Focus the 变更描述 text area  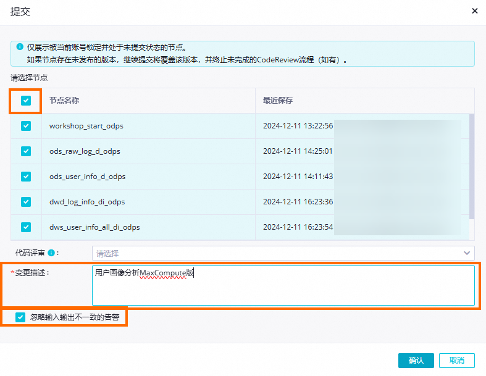pos(283,285)
